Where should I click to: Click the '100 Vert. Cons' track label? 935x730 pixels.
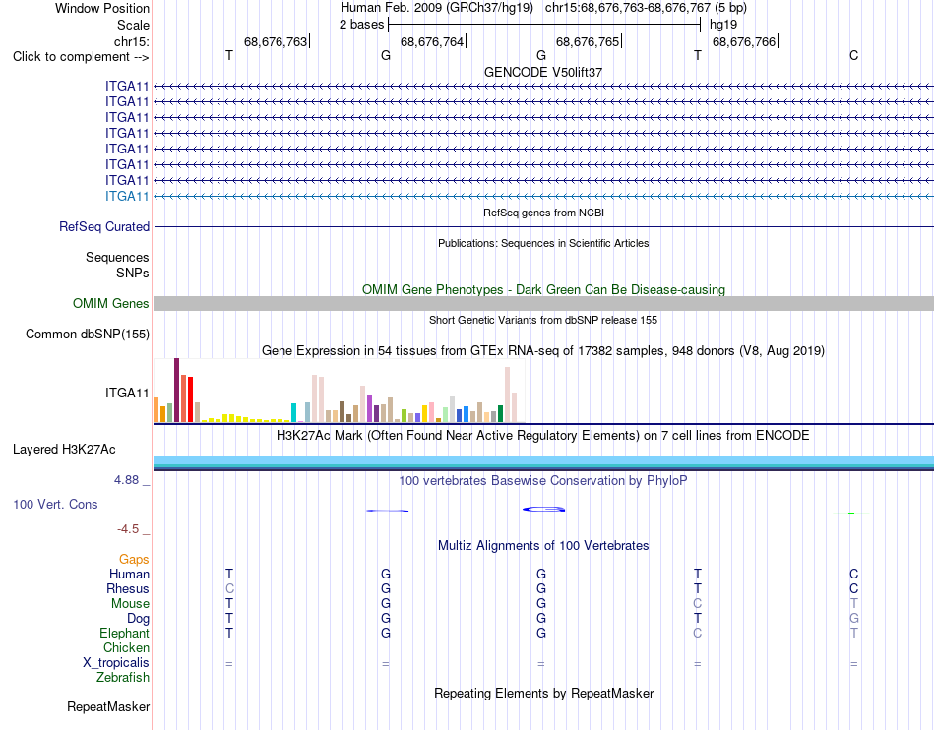(x=55, y=504)
